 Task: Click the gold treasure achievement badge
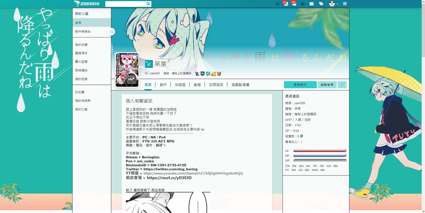tap(213, 74)
